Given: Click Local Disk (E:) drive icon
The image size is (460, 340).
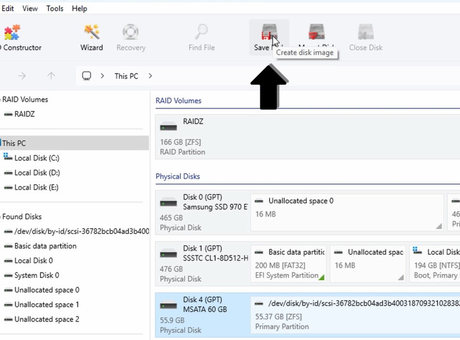Looking at the screenshot, I should 8,188.
